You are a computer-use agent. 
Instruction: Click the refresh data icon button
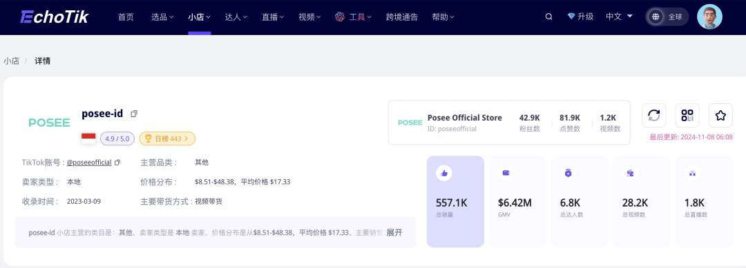click(653, 115)
